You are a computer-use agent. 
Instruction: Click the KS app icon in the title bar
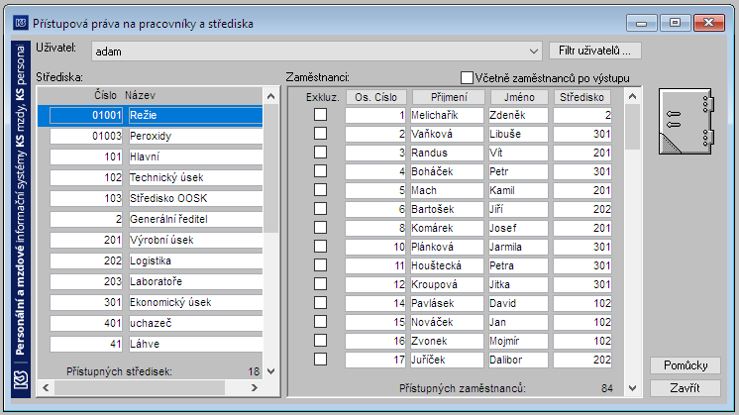tap(20, 23)
